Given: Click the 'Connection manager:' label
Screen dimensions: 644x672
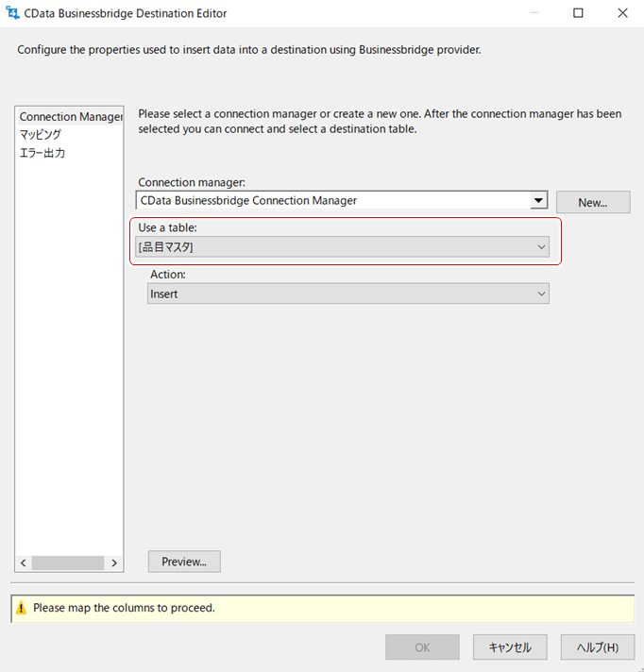Looking at the screenshot, I should click(x=192, y=182).
